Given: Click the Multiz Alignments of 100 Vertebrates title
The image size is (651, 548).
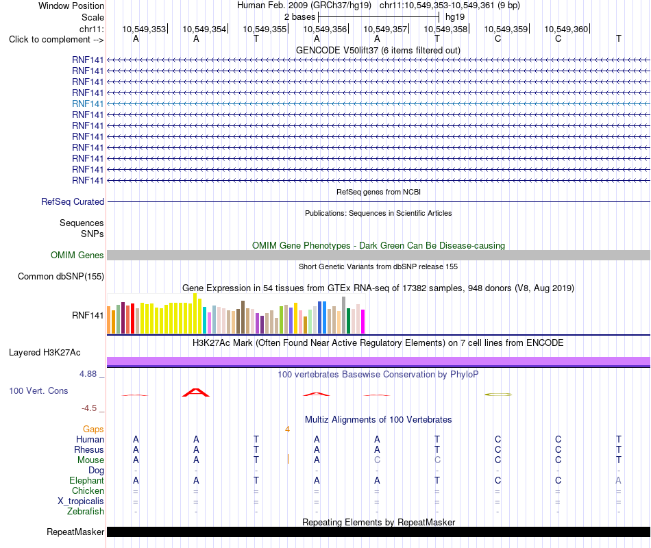Looking at the screenshot, I should coord(378,420).
